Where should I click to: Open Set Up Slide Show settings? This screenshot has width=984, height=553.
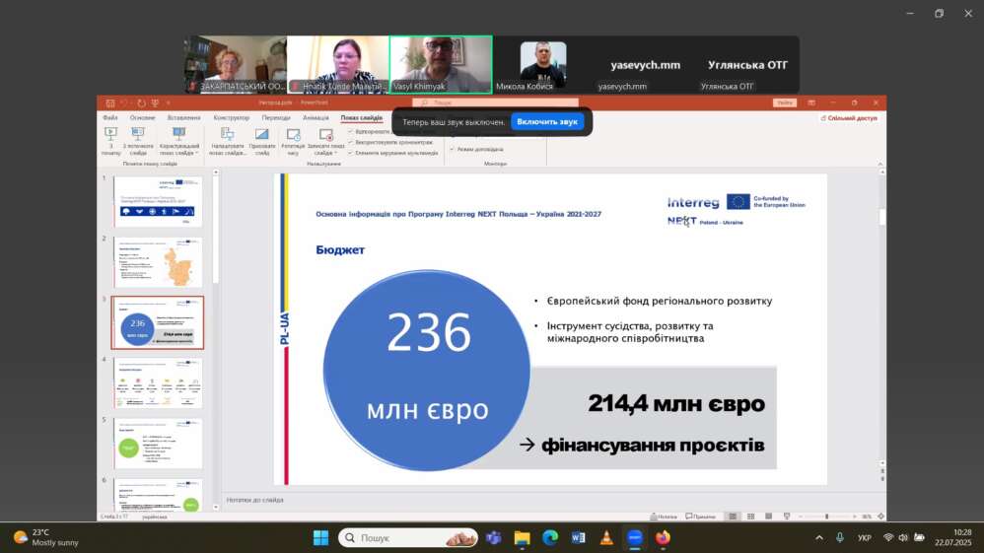click(x=228, y=141)
